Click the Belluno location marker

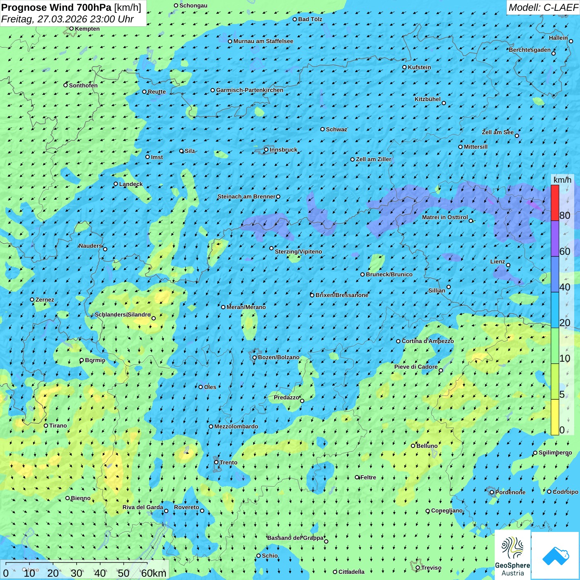tap(413, 446)
